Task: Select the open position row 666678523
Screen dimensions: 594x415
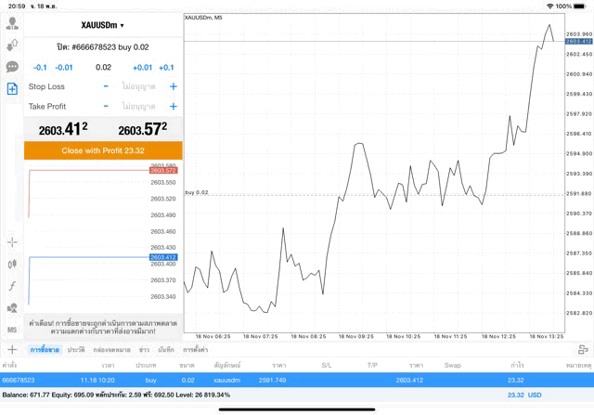Action: click(278, 380)
